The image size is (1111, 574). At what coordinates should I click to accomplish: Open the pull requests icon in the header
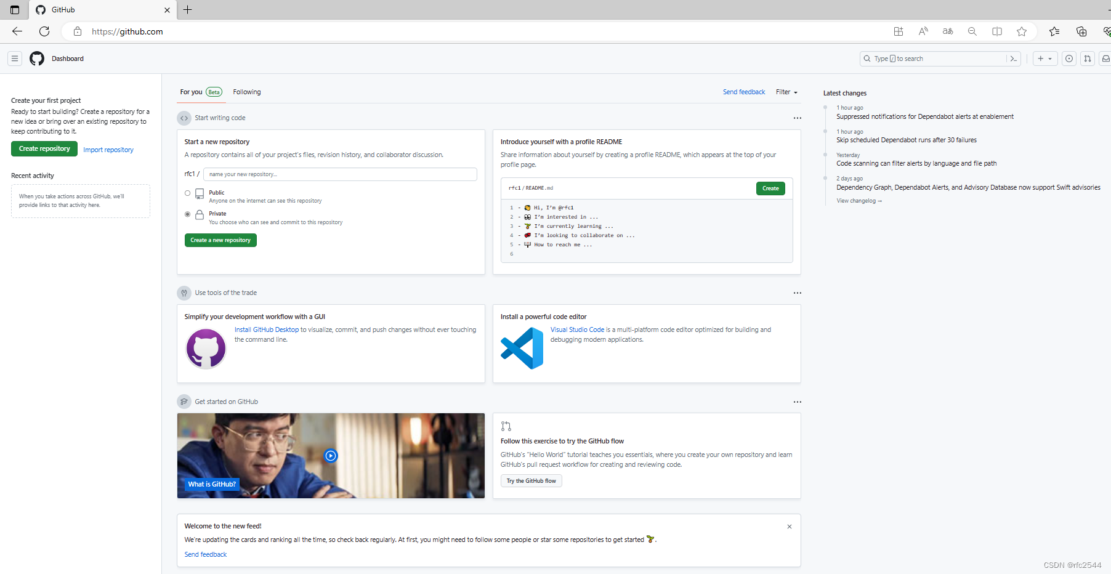[1088, 59]
